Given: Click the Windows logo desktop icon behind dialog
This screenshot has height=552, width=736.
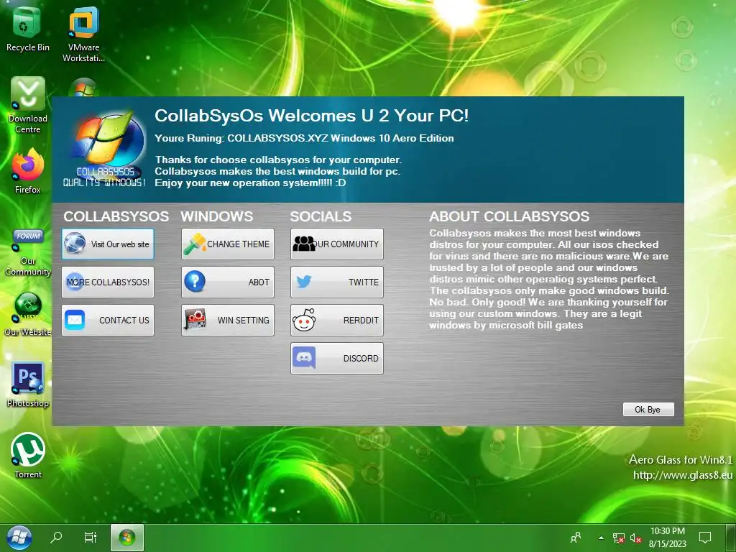Looking at the screenshot, I should click(83, 87).
